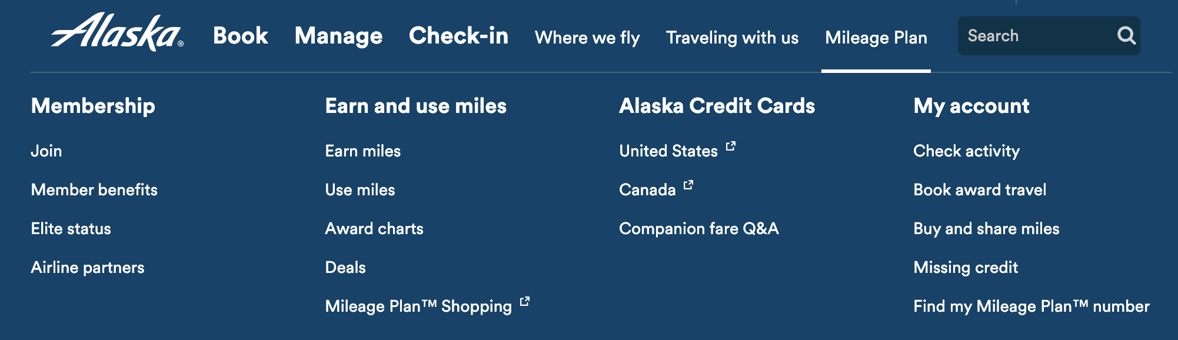
Task: Open Check activity under My account
Action: click(966, 151)
